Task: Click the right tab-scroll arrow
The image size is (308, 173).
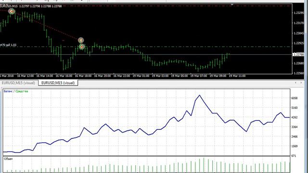Action: 301,83
